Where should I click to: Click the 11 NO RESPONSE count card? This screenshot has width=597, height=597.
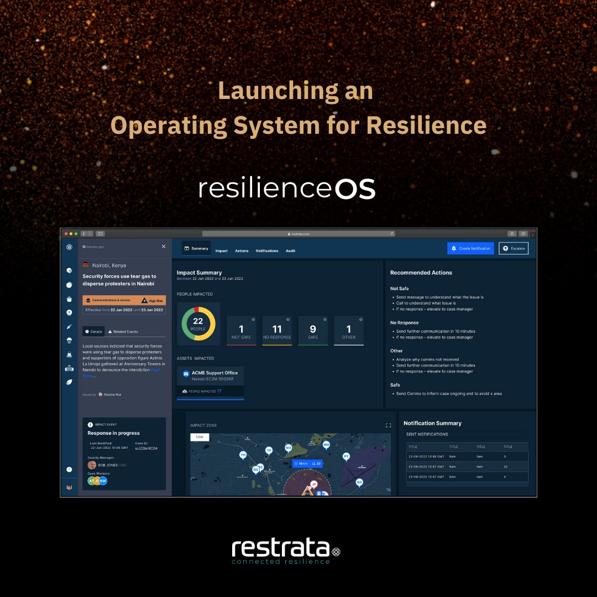point(277,330)
